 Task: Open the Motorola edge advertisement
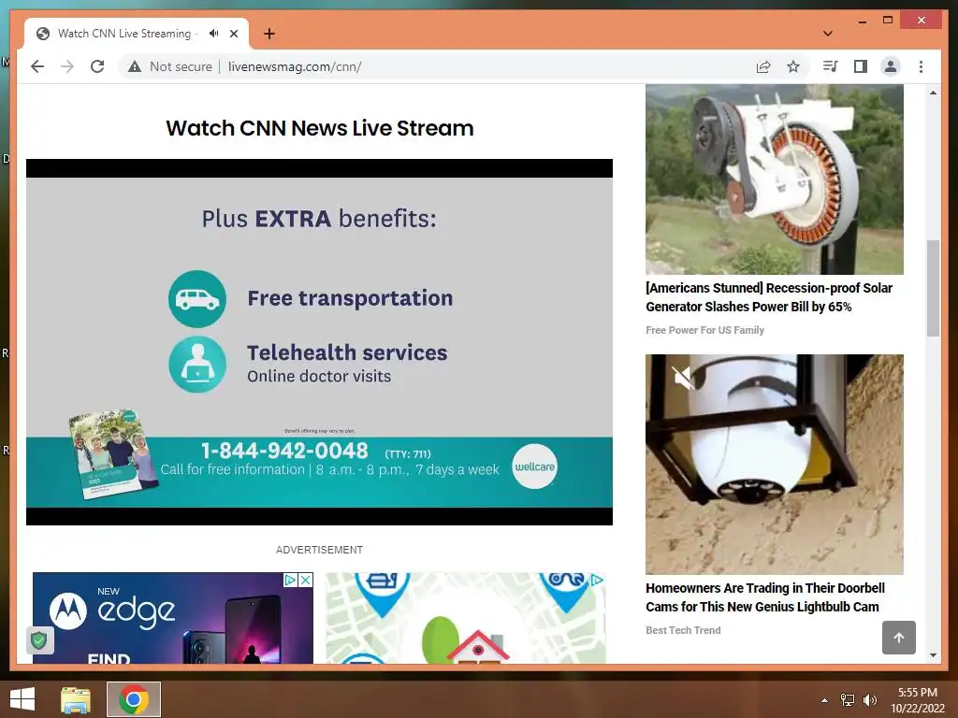pos(173,618)
